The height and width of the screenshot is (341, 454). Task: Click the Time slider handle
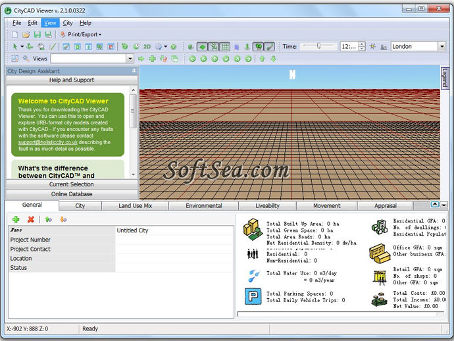point(318,46)
